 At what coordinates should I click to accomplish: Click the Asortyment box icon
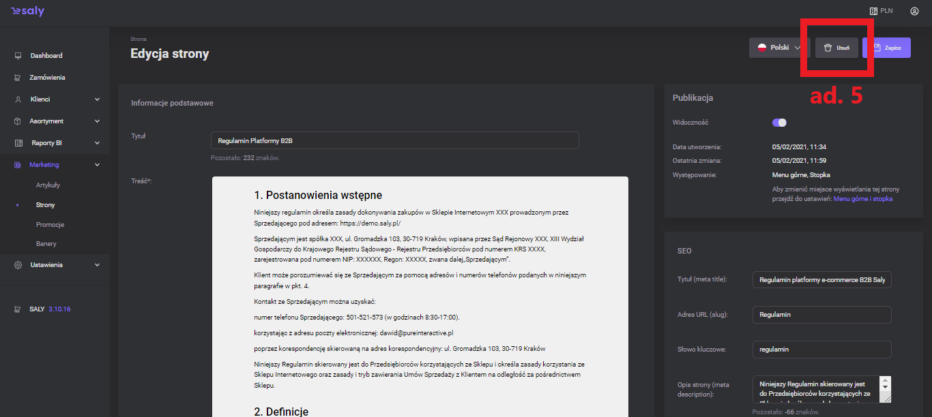coord(18,121)
